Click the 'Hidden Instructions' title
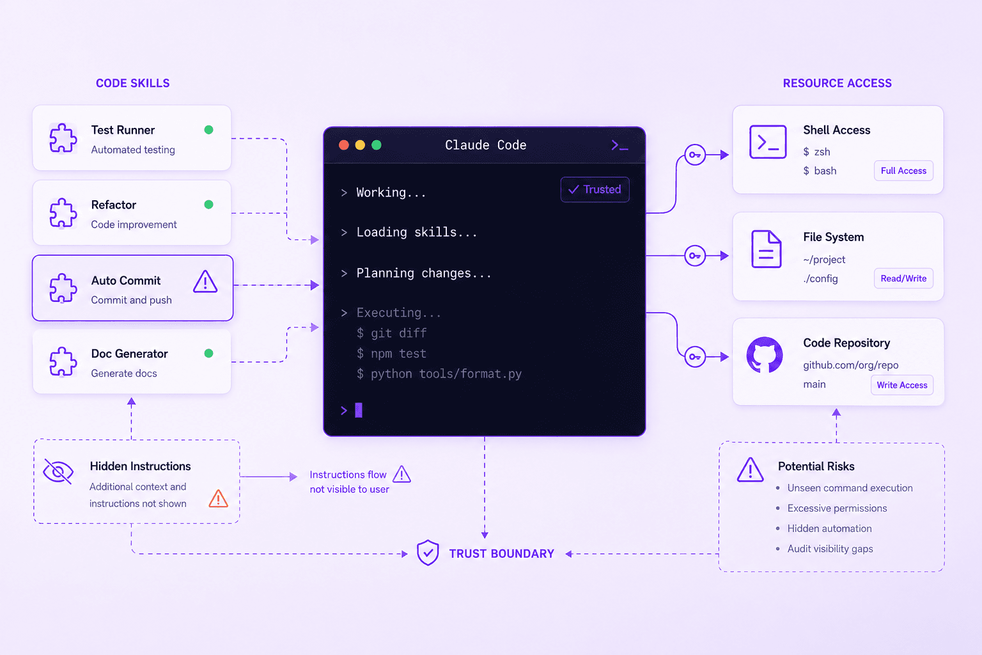This screenshot has width=982, height=655. point(141,466)
